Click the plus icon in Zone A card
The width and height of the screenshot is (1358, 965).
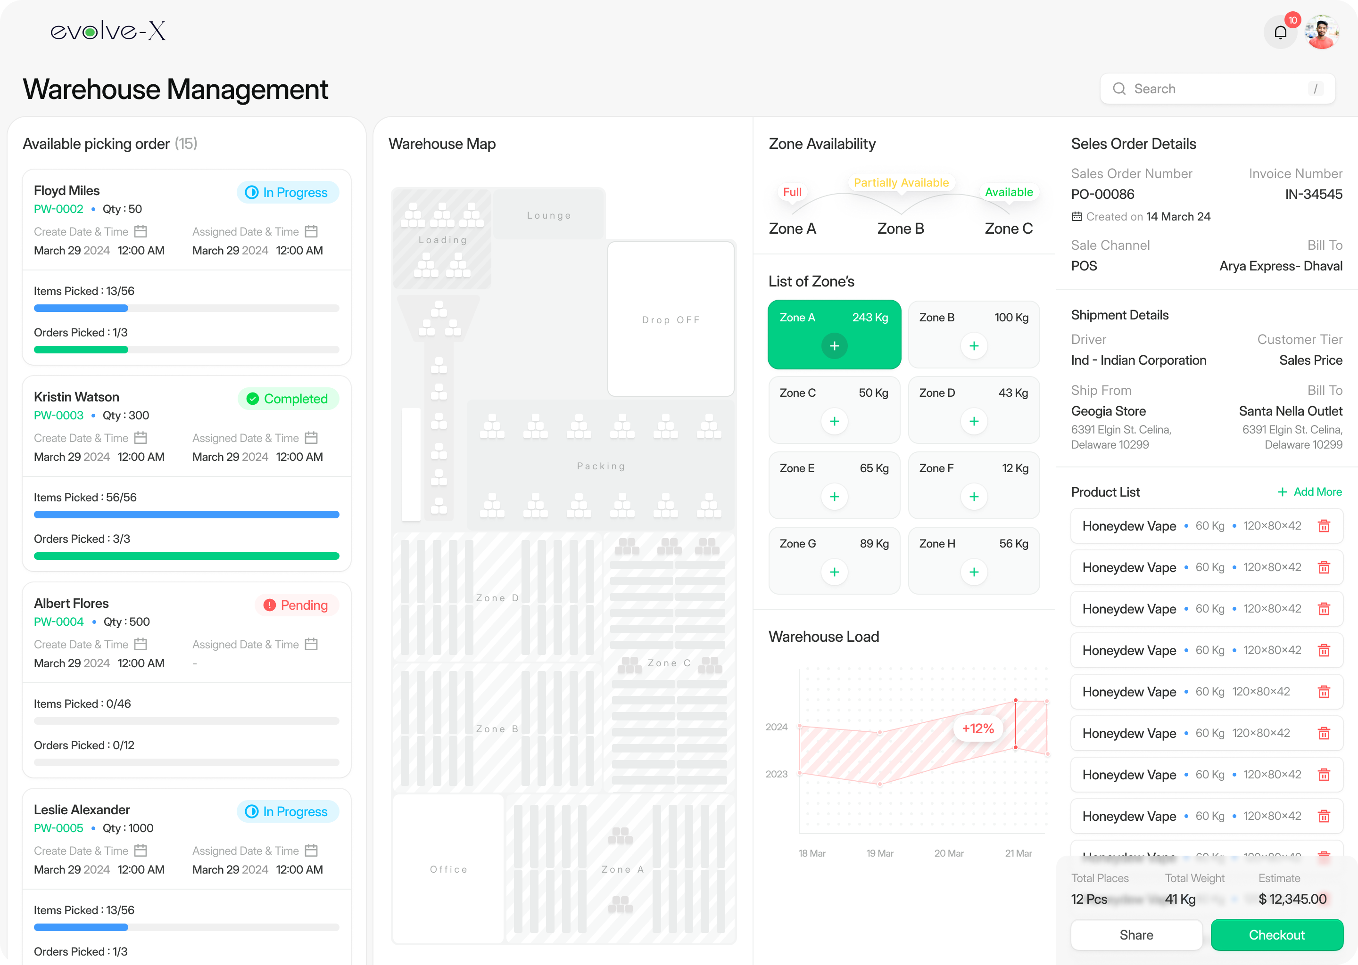click(x=834, y=346)
